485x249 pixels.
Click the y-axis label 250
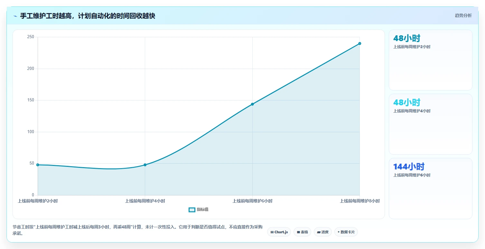tap(31, 37)
